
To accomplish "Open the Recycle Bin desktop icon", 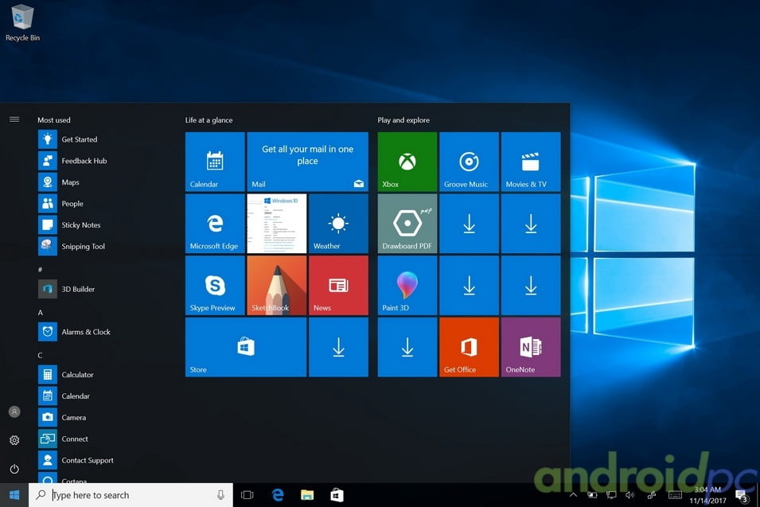I will (x=22, y=23).
